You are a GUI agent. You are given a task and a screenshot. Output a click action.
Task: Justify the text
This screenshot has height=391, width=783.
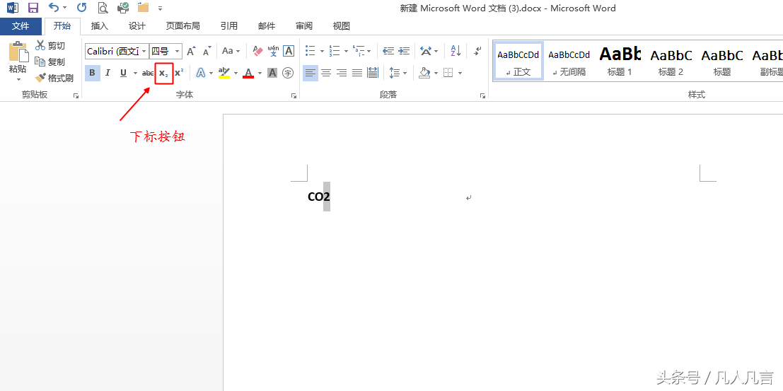point(357,74)
